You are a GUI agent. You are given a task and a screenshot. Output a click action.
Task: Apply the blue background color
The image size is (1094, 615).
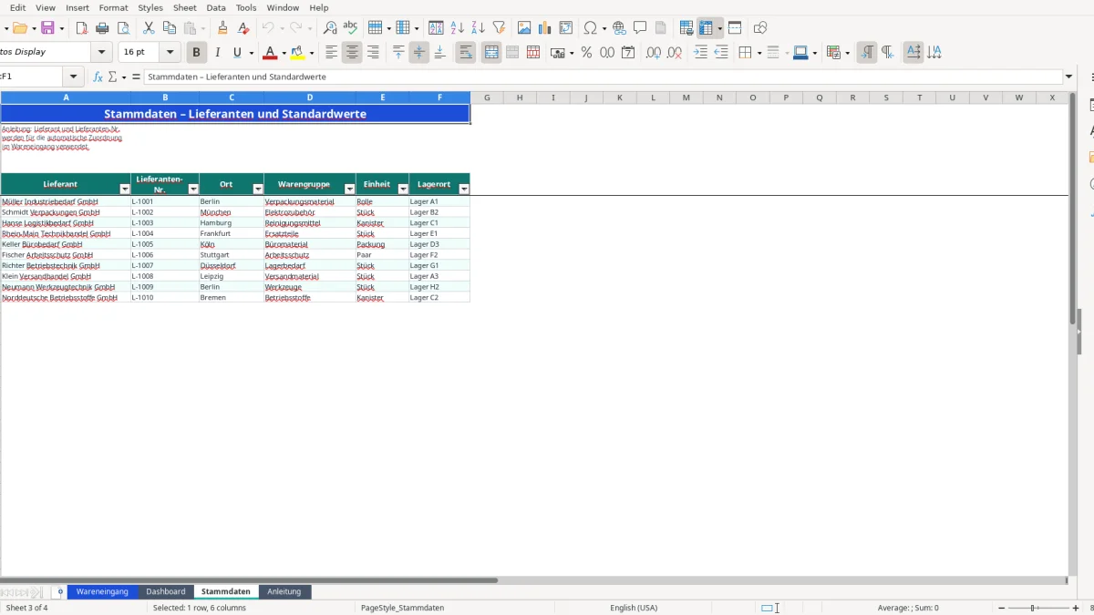tap(800, 53)
